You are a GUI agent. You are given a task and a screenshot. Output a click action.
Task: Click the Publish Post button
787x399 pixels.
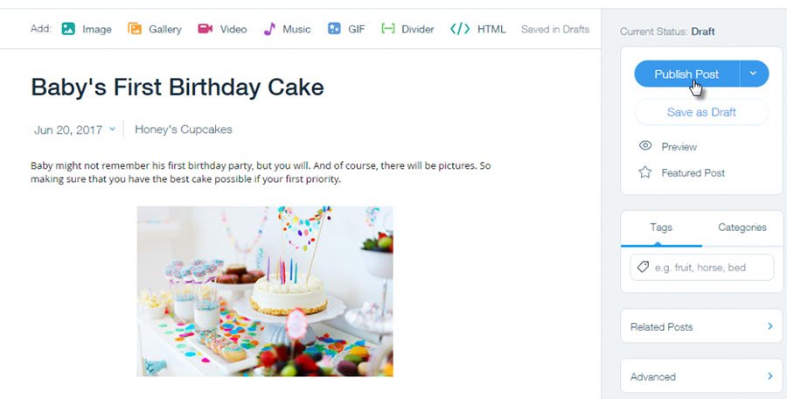[686, 74]
